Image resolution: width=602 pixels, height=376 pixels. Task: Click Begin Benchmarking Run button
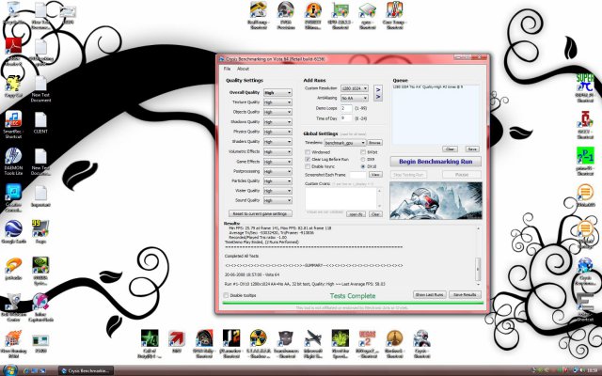pos(436,162)
